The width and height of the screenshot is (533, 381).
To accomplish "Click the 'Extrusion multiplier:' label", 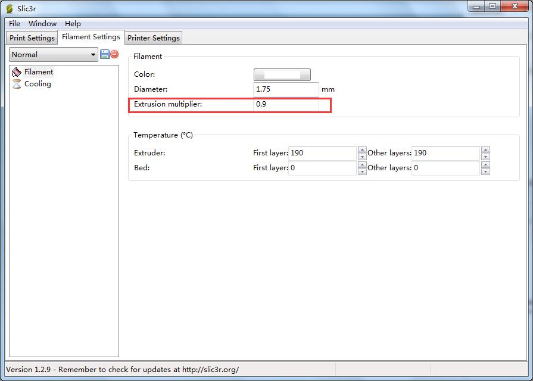I will 168,104.
